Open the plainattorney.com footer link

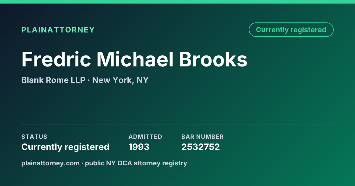point(50,163)
